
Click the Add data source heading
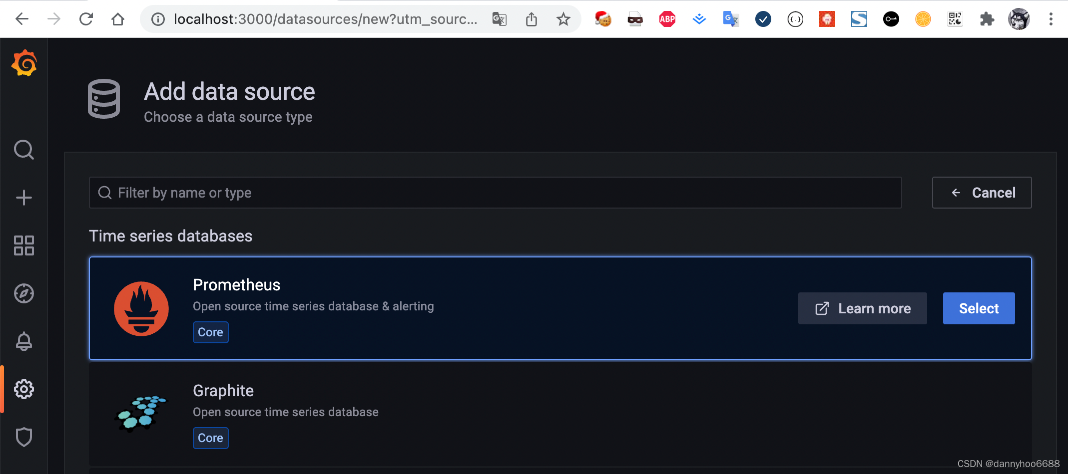point(230,92)
